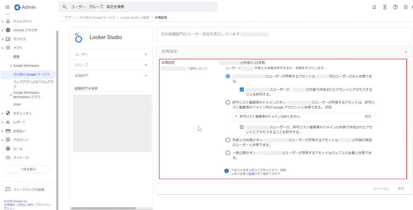Click the アプリ breadcrumb link

point(69,18)
